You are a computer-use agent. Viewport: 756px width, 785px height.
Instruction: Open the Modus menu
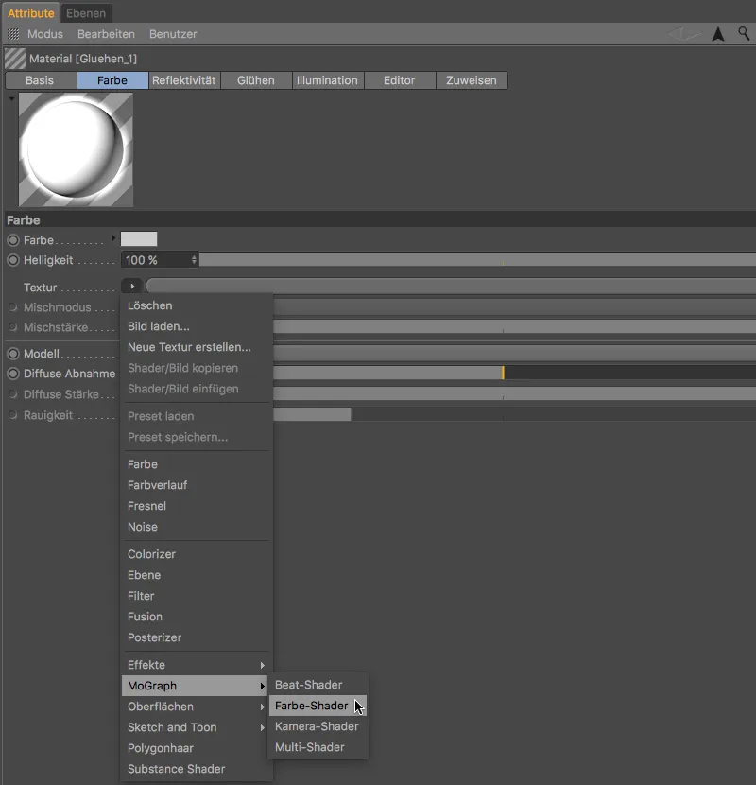click(45, 34)
